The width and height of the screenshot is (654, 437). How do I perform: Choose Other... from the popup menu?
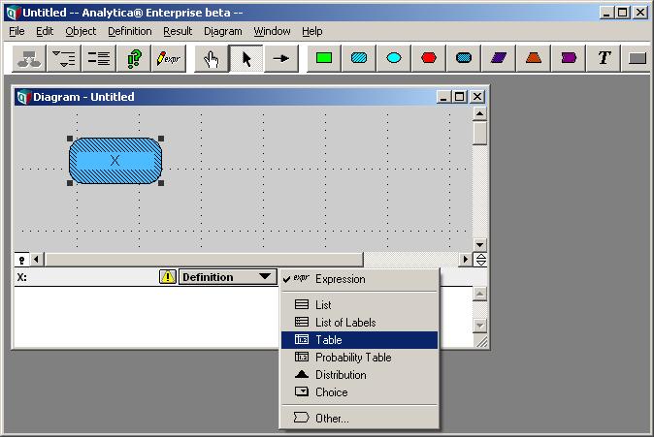(x=360, y=418)
